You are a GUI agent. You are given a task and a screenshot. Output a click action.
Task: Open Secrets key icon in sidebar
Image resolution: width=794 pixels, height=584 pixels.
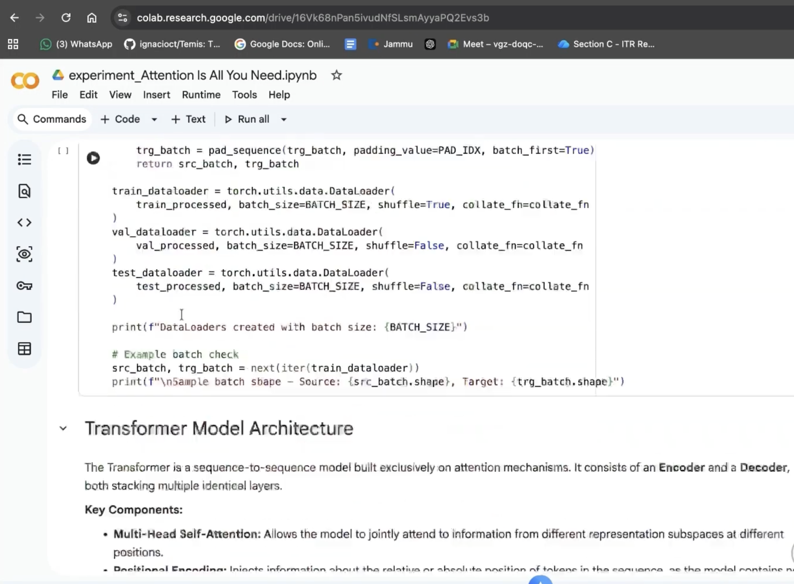[x=24, y=286]
